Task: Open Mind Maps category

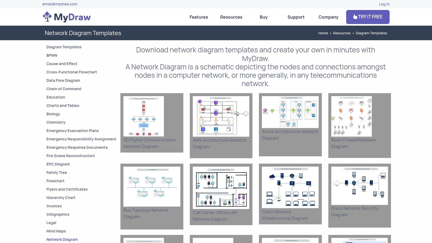Action: [x=56, y=231]
